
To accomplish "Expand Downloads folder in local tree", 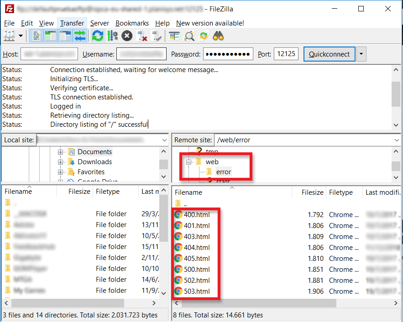I will (x=60, y=162).
